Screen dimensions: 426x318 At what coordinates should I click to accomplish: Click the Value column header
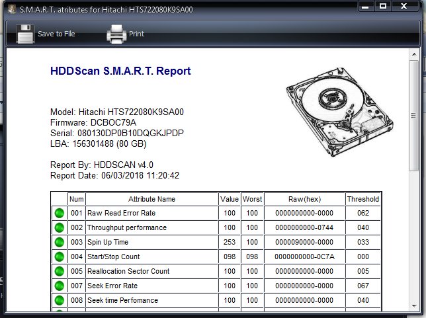[x=230, y=199]
